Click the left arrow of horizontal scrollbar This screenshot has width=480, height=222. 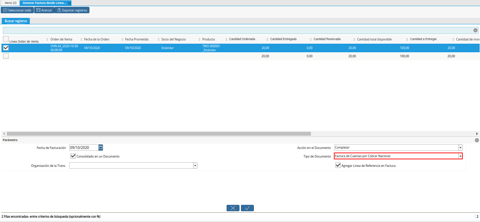(x=4, y=134)
